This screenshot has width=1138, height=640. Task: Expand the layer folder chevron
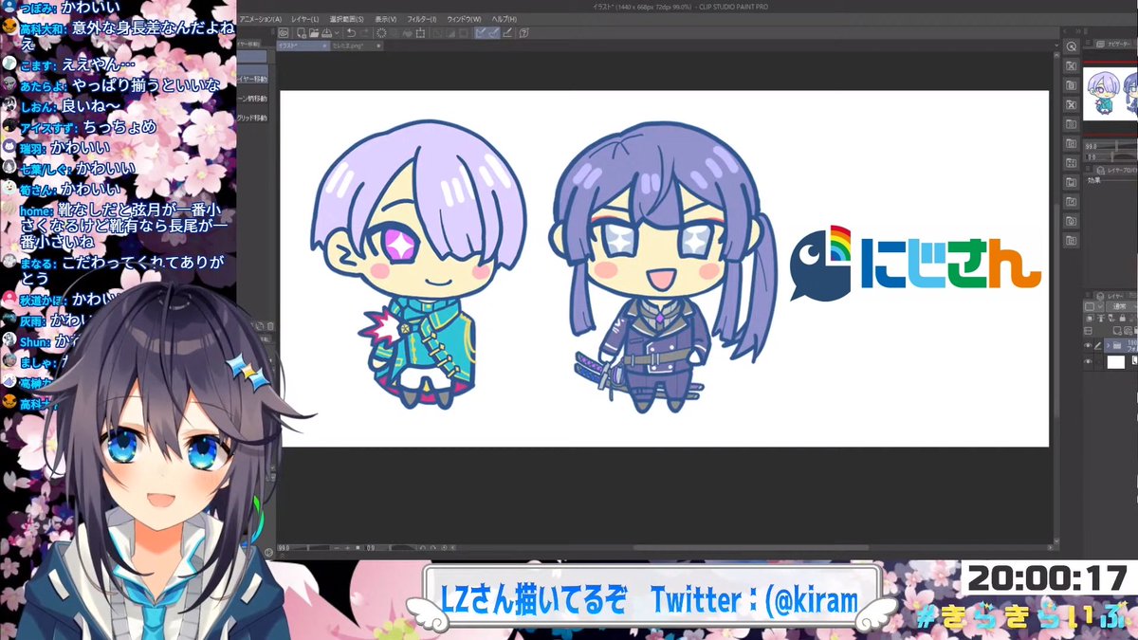pos(1109,343)
